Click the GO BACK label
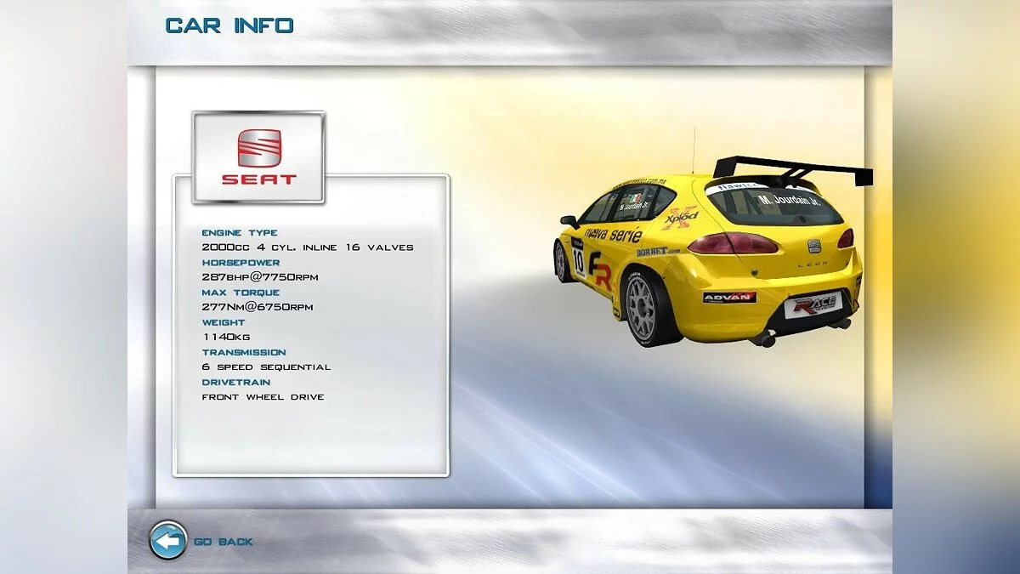Screen dimensions: 1020x574 tap(224, 542)
